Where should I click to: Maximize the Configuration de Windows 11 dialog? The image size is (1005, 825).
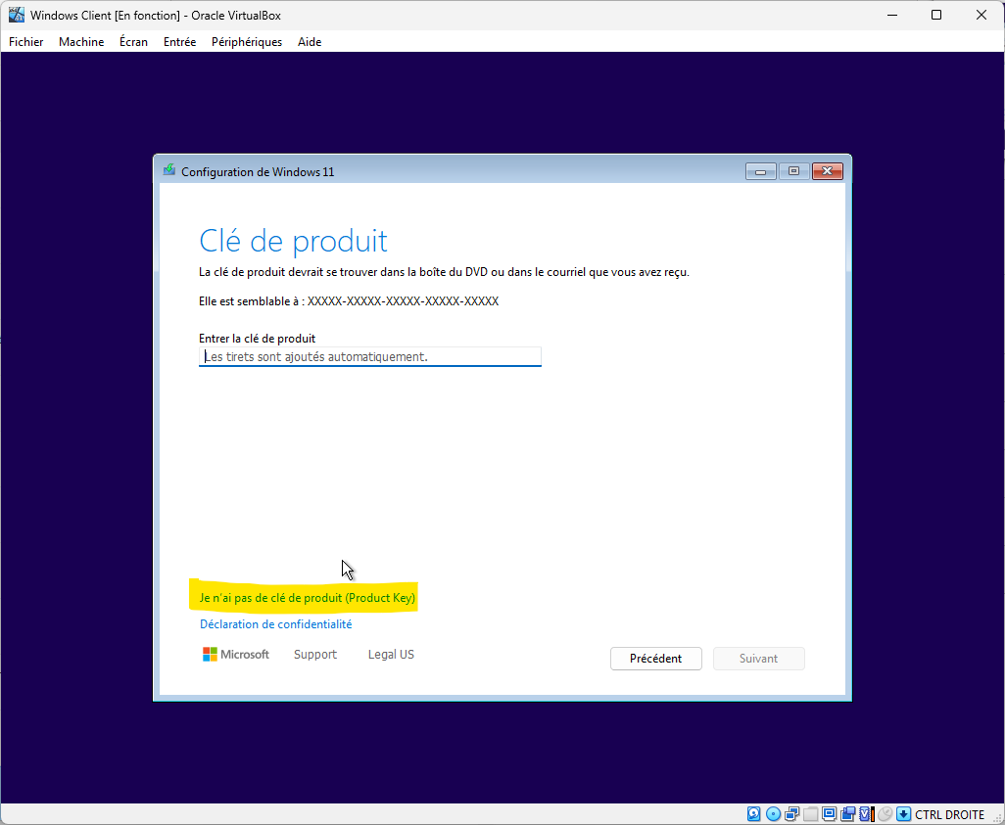coord(794,171)
